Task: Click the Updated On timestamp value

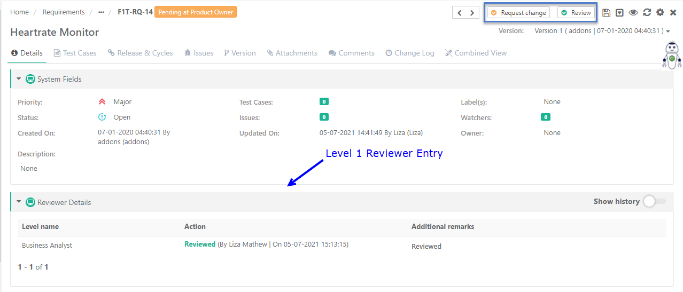Action: (x=371, y=133)
